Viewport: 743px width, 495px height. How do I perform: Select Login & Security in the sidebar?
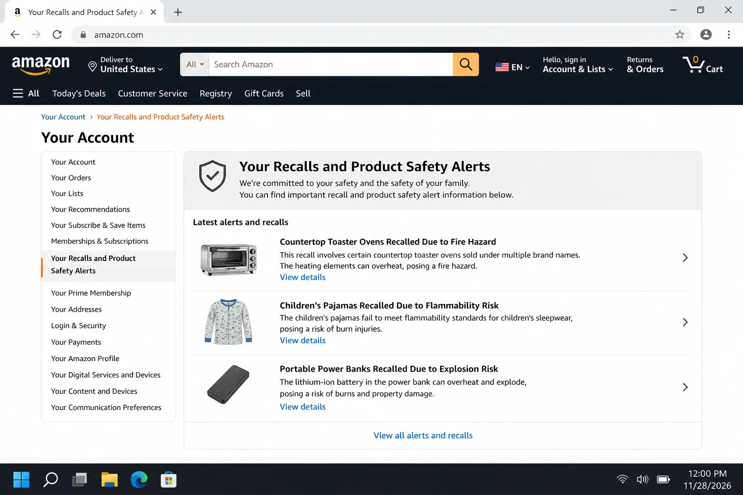click(x=78, y=326)
